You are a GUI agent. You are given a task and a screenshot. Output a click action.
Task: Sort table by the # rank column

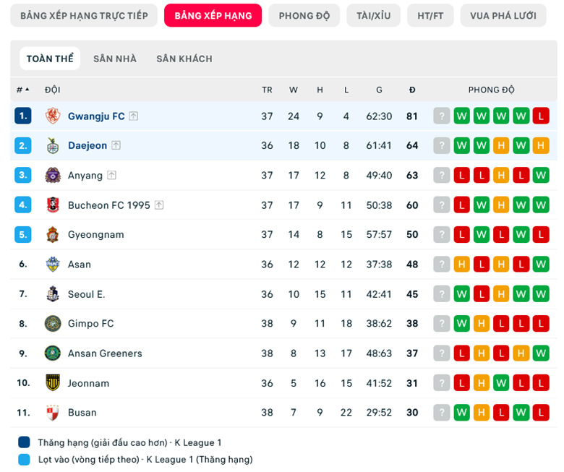[22, 90]
